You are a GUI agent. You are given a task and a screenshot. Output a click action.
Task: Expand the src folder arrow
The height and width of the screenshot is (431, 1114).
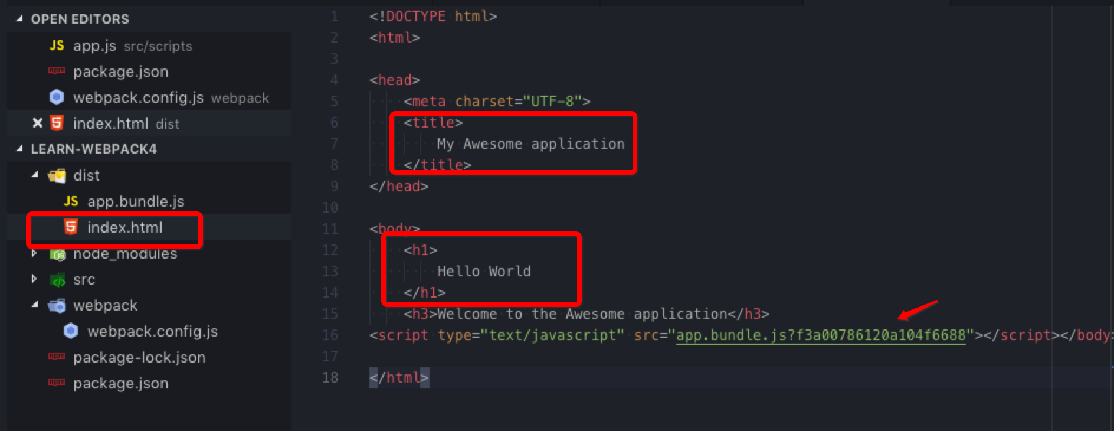pyautogui.click(x=34, y=279)
